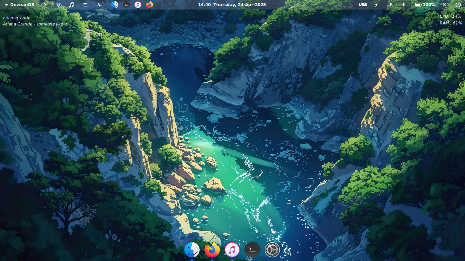
Task: Open the power shutdown menu icon
Action: tap(458, 5)
